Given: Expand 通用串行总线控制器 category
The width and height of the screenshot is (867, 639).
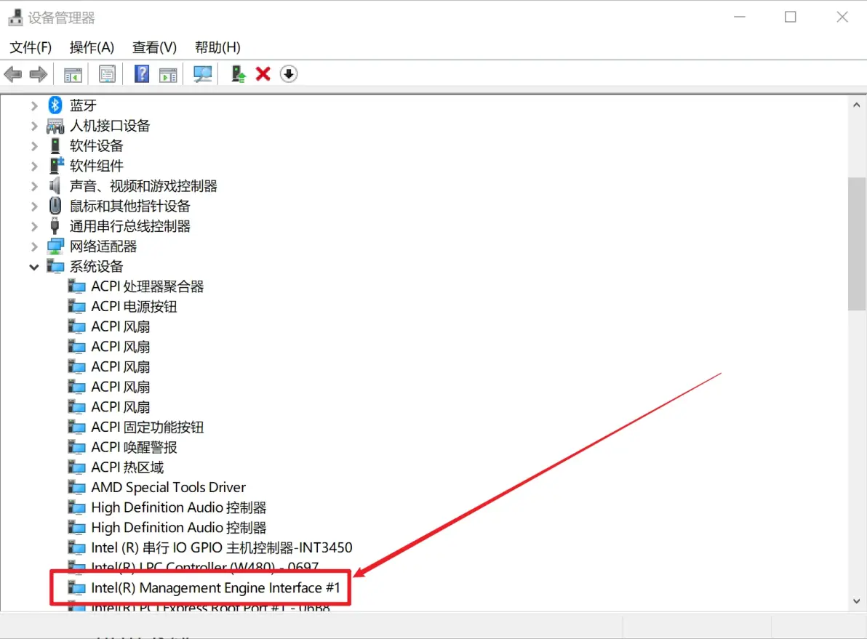Looking at the screenshot, I should point(34,226).
